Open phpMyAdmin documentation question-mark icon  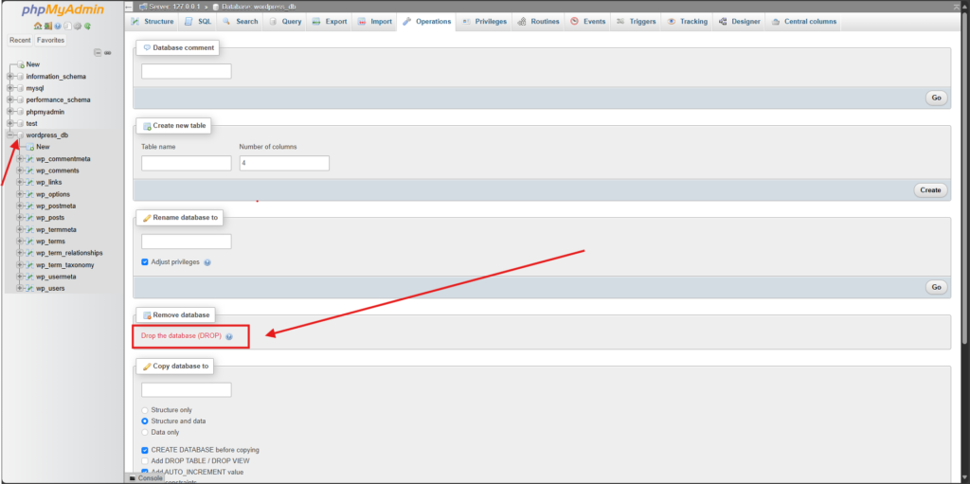click(x=58, y=26)
